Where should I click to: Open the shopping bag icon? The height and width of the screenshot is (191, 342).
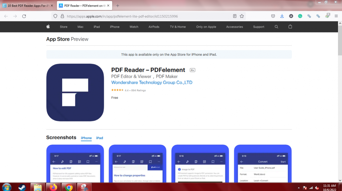290,27
